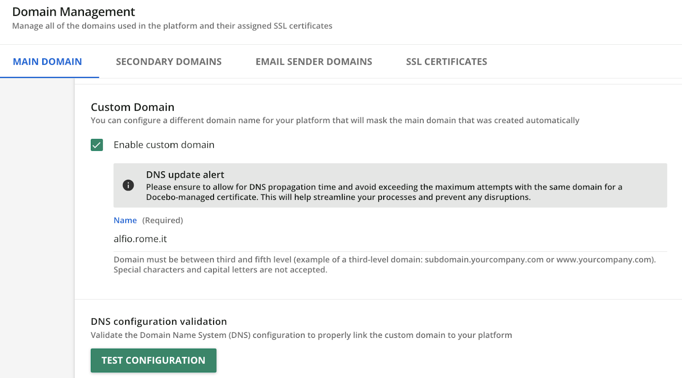Uncheck the Enable custom domain checkbox
The height and width of the screenshot is (378, 682).
tap(97, 145)
